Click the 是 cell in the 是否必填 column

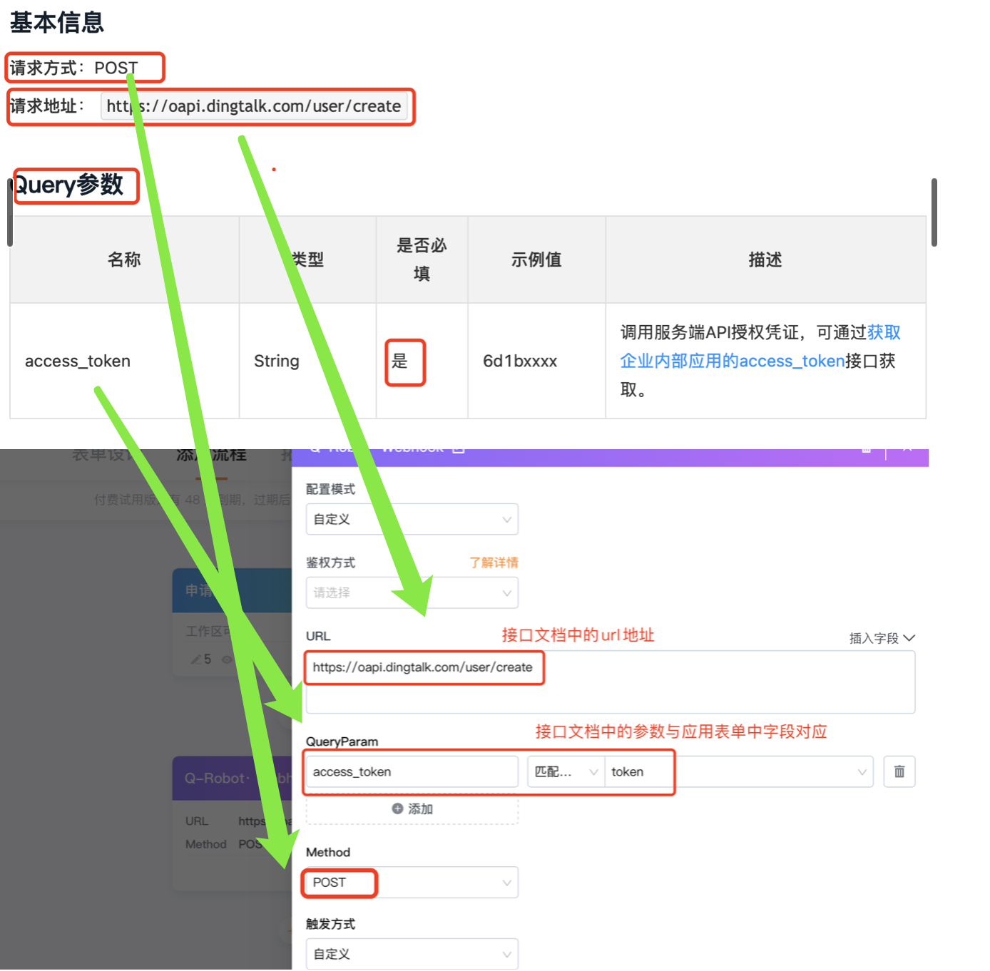click(x=422, y=361)
